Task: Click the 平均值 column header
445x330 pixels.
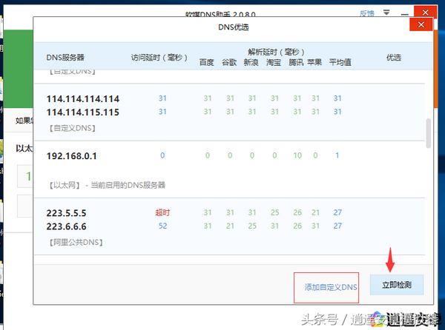Action: 340,62
